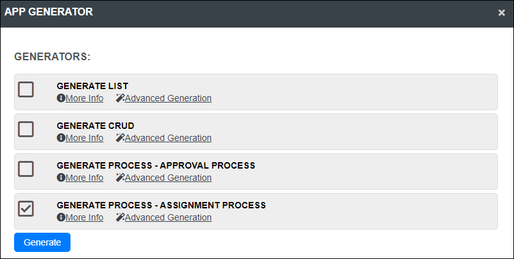Check the Approval Process generator checkbox
The image size is (514, 259).
point(26,169)
